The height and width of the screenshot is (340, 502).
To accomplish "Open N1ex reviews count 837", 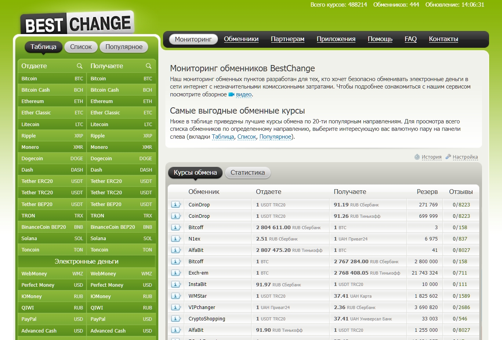I will pyautogui.click(x=463, y=239).
